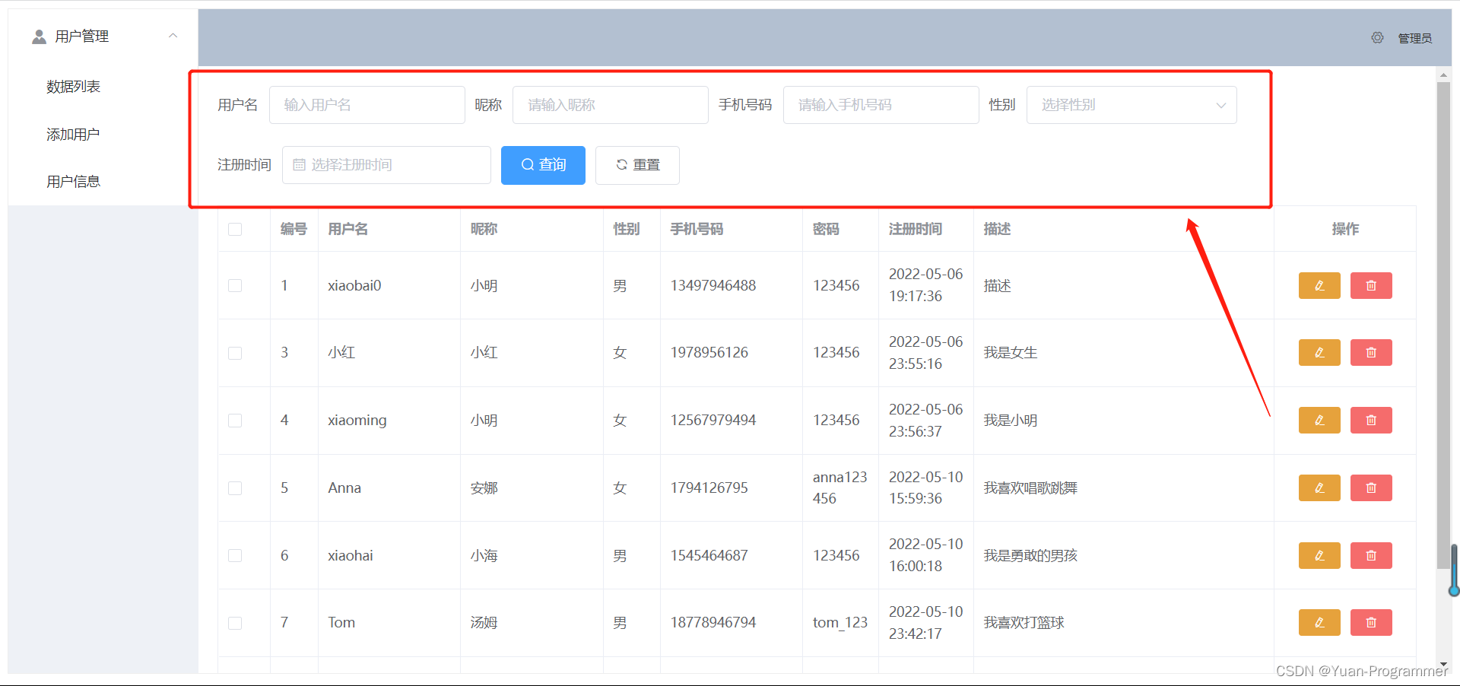
Task: Collapse the 用户管理 menu arrow
Action: 173,36
